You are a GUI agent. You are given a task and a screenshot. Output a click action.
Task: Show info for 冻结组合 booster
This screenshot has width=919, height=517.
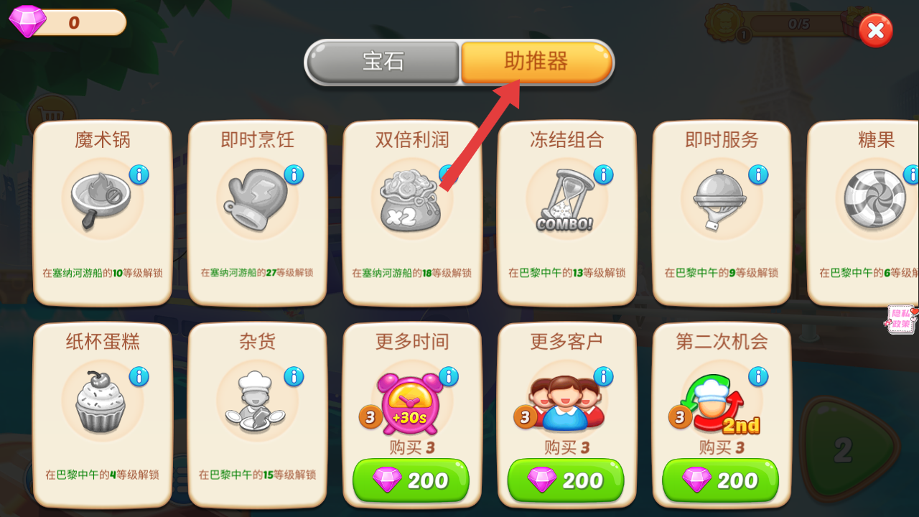(603, 174)
